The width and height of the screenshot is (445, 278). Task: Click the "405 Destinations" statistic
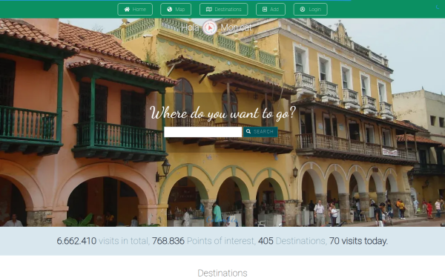[x=292, y=241]
